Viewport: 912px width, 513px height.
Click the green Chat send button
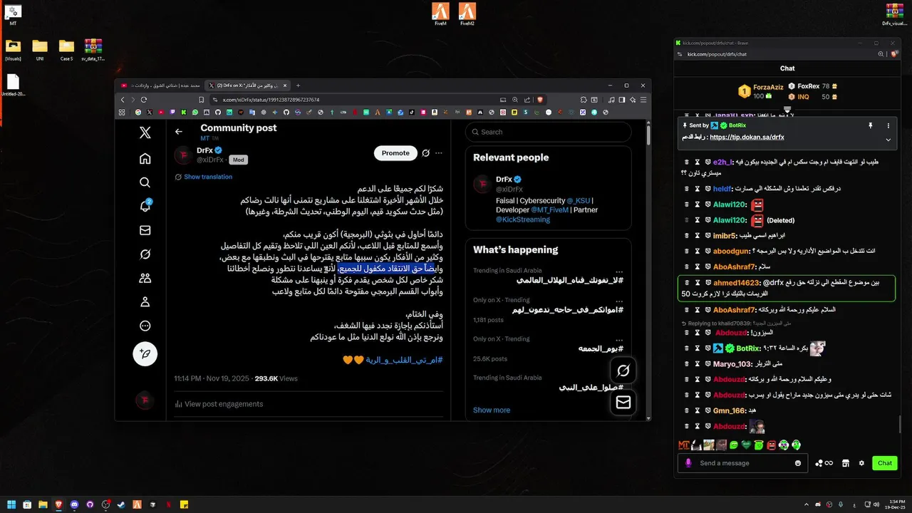point(884,463)
